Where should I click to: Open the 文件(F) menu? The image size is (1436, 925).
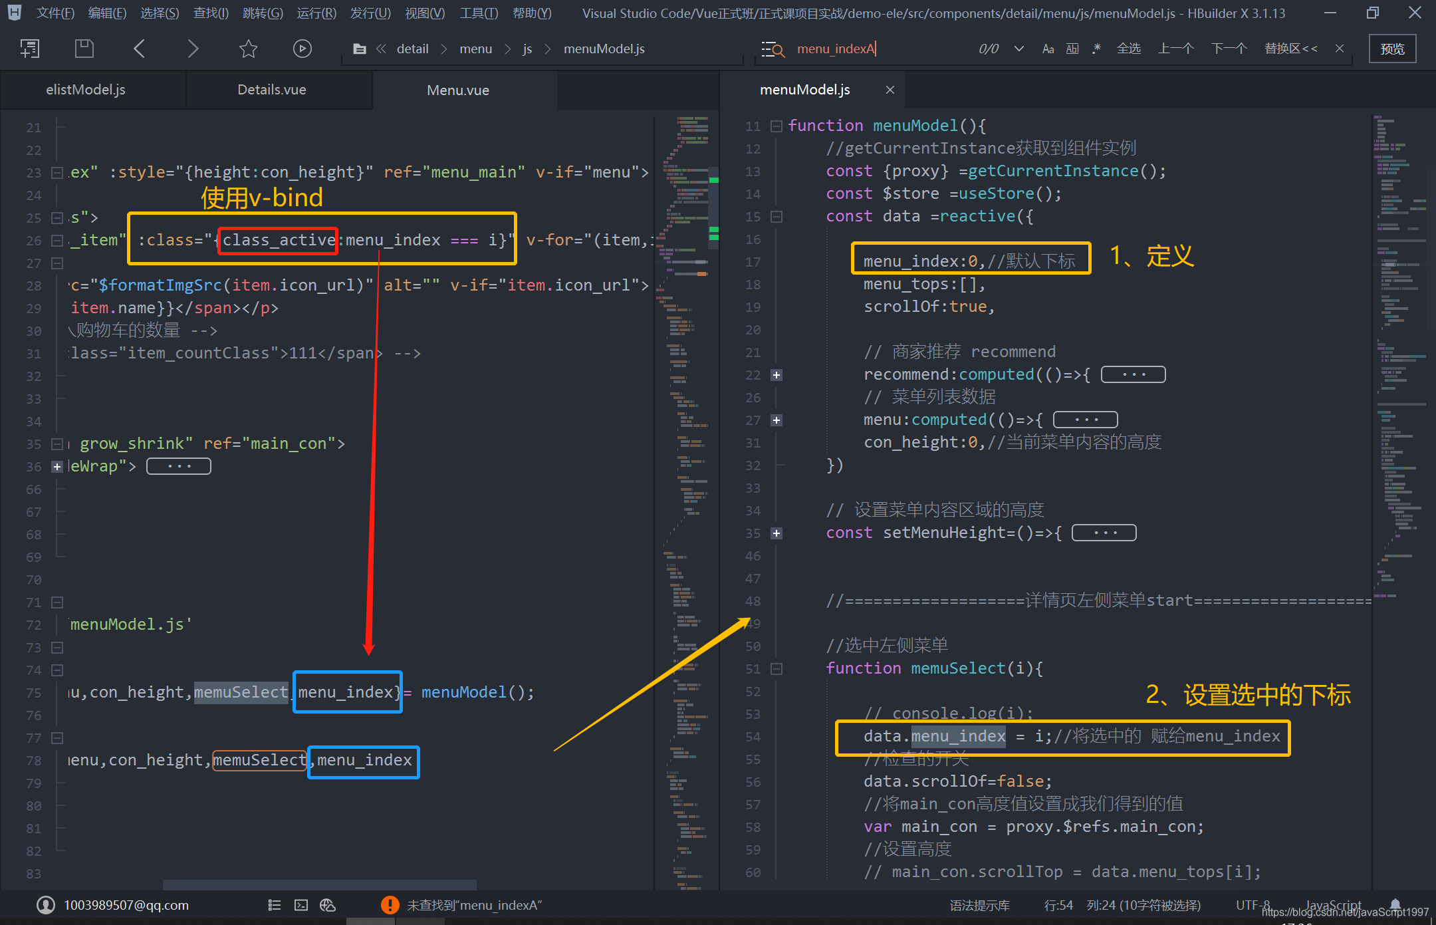tap(55, 13)
